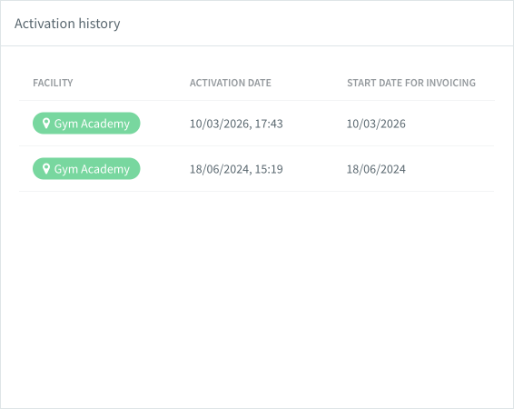The width and height of the screenshot is (514, 409).
Task: Sort by the ACTIVATION DATE column header
Action: pos(231,83)
